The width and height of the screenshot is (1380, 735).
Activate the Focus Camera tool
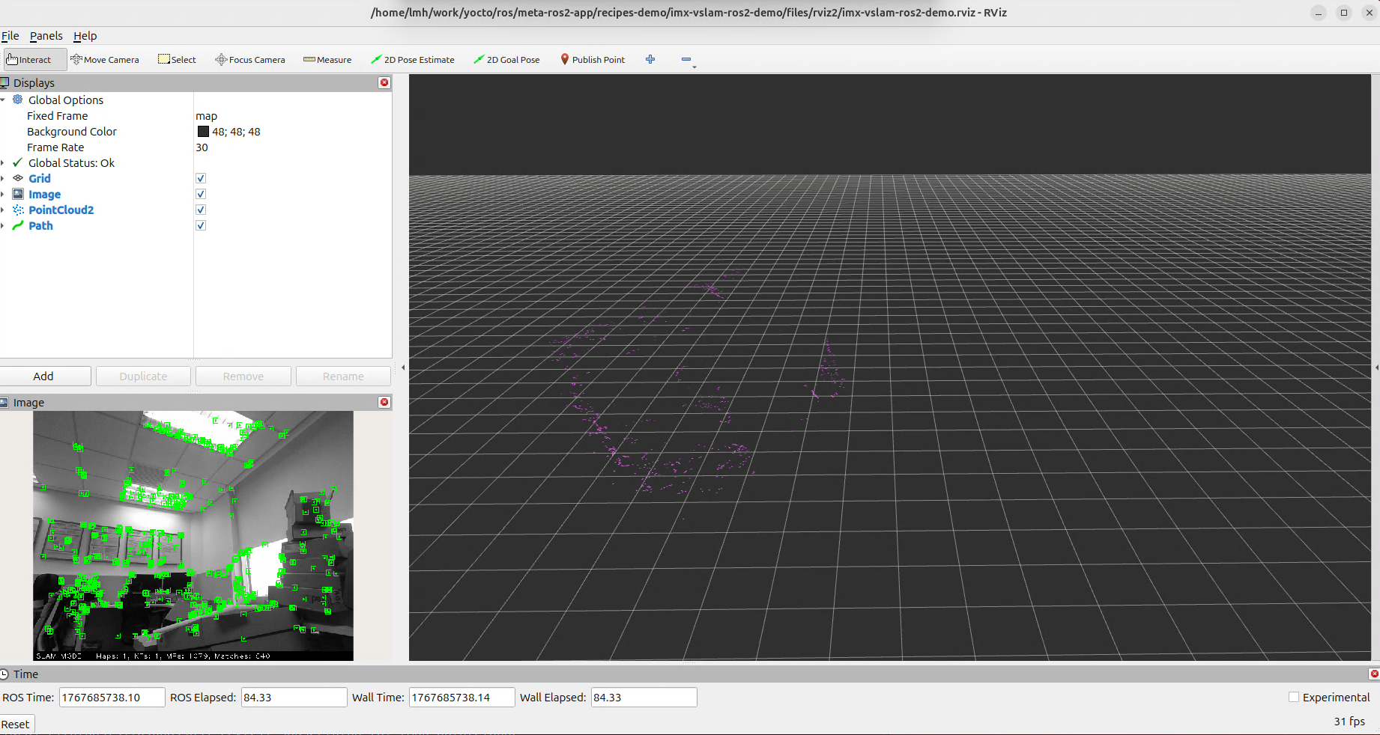coord(250,60)
